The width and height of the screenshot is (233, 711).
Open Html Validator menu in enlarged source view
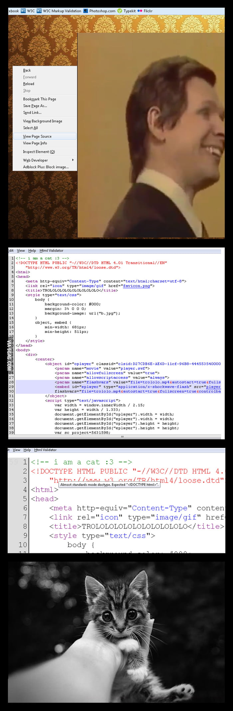click(45, 450)
